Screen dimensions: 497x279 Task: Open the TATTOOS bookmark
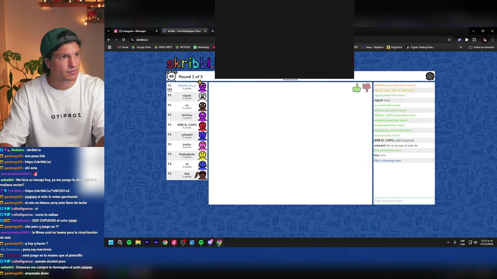click(x=182, y=47)
